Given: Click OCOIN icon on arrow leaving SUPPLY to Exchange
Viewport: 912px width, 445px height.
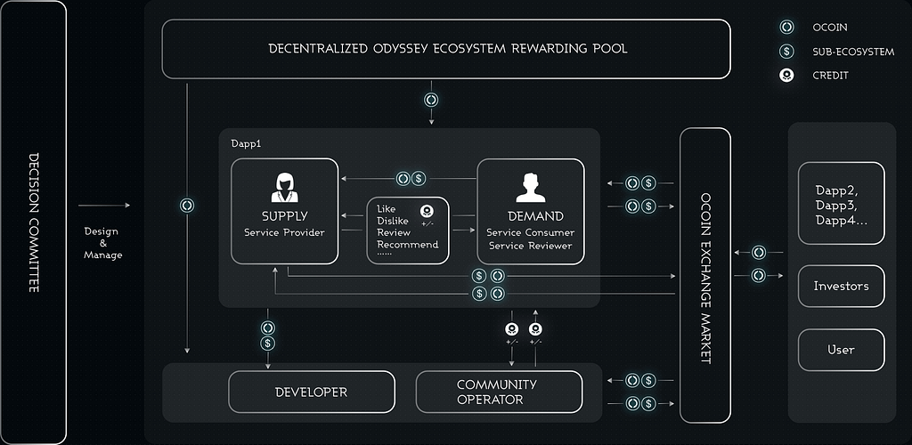Looking at the screenshot, I should [497, 277].
